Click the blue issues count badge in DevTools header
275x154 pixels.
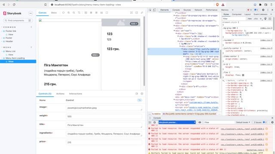tap(256, 10)
